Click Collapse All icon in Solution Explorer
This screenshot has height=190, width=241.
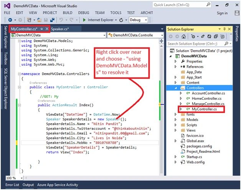(x=216, y=36)
